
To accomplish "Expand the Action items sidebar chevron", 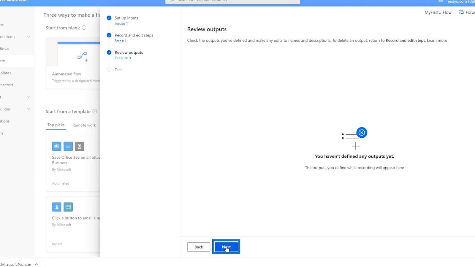I will click(x=28, y=37).
